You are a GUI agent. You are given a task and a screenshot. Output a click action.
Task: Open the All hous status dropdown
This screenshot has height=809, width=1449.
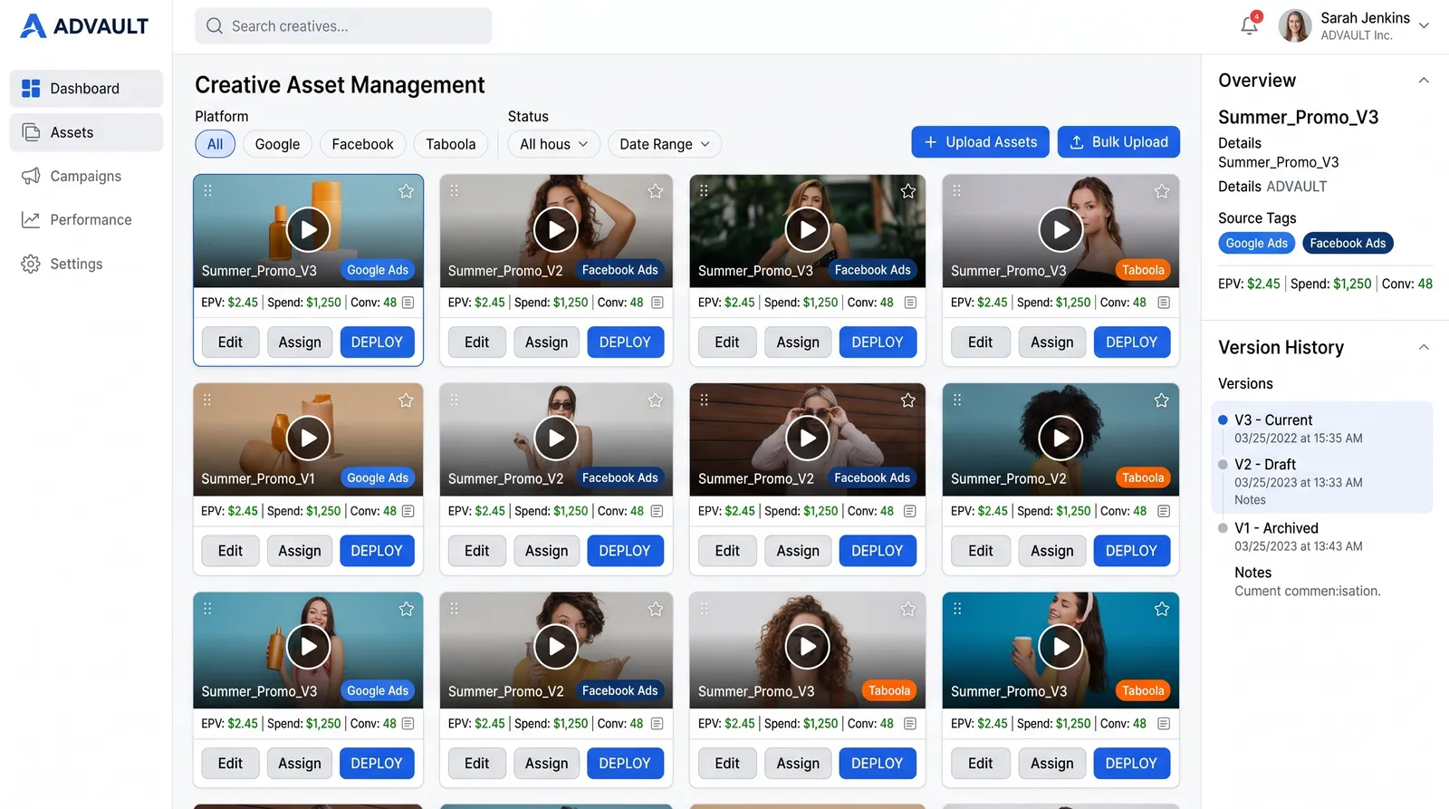pyautogui.click(x=553, y=144)
